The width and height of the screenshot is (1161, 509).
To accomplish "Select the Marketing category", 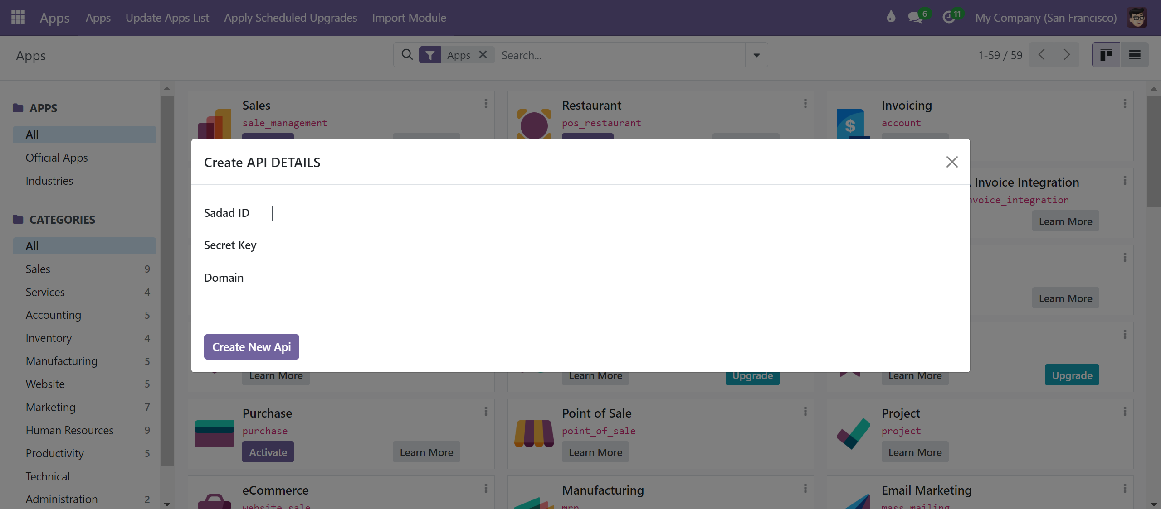I will pos(84,407).
